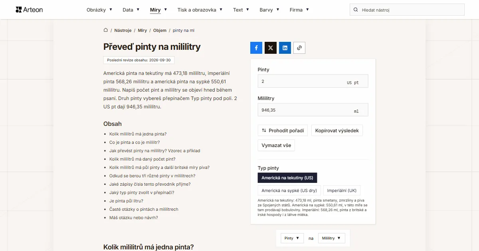Open 'Máš otázku nebo návrh?' link
The width and height of the screenshot is (479, 251).
coord(134,218)
